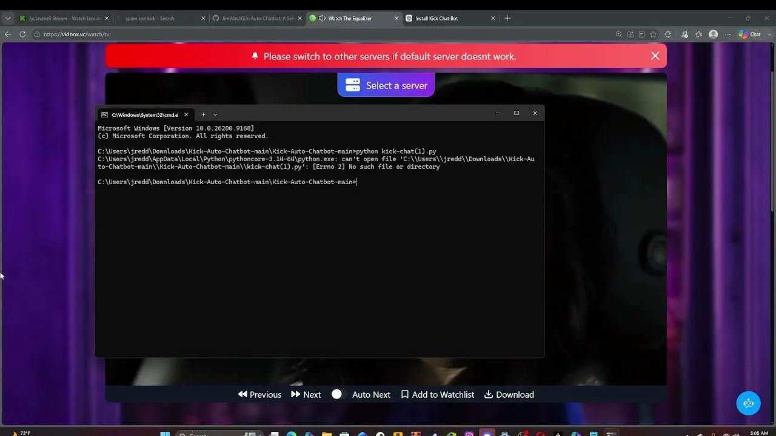Click Add to Watchlist
Viewport: 776px width, 436px height.
(438, 395)
